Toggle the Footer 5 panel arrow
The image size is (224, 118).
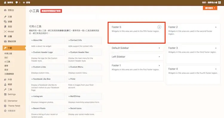pyautogui.click(x=159, y=27)
